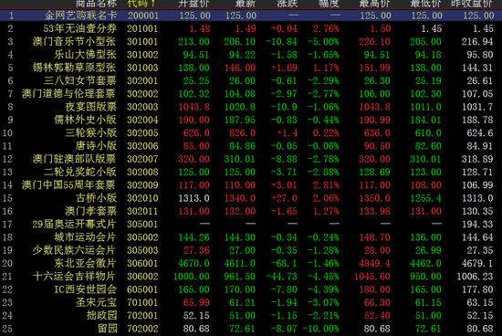This screenshot has width=502, height=336.
Task: Open the 澳门中国55周年套票 row
Action: 68,184
